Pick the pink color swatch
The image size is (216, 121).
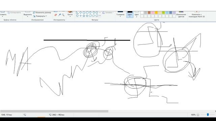153,13
